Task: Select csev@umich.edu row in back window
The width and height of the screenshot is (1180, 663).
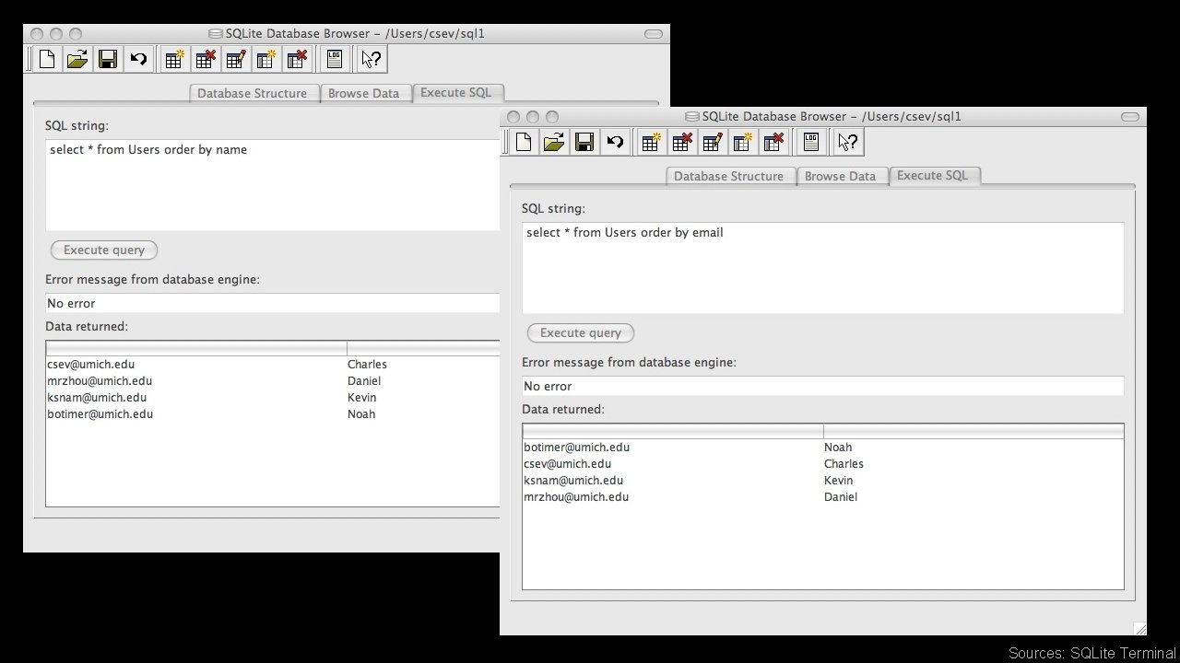Action: 273,364
